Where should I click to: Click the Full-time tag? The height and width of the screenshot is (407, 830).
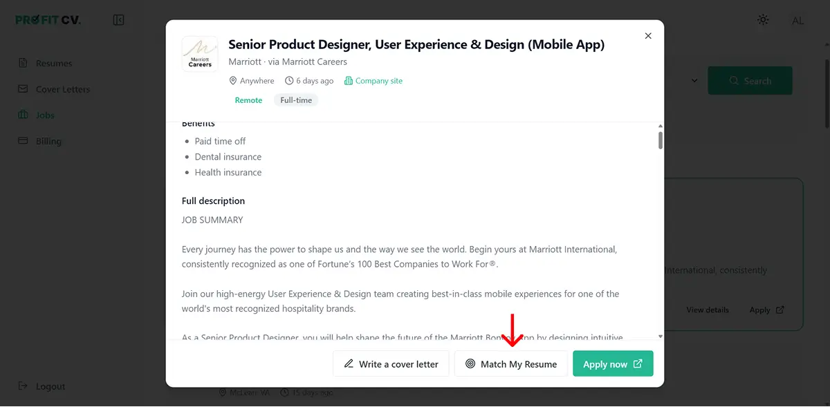pyautogui.click(x=296, y=100)
